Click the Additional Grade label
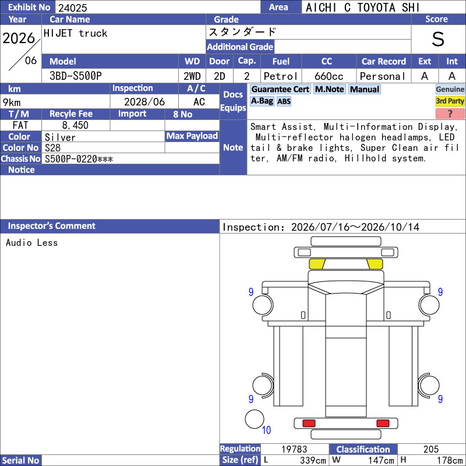The width and height of the screenshot is (466, 466). (x=240, y=47)
